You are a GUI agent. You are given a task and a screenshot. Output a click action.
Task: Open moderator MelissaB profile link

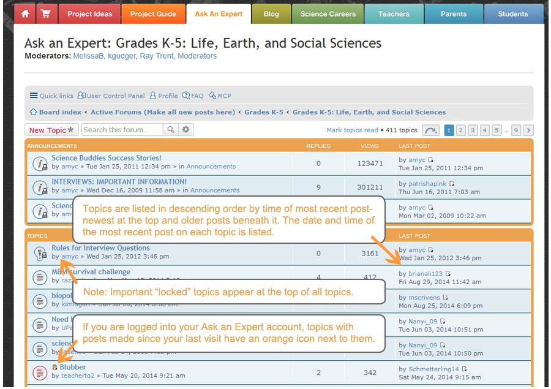pyautogui.click(x=88, y=56)
